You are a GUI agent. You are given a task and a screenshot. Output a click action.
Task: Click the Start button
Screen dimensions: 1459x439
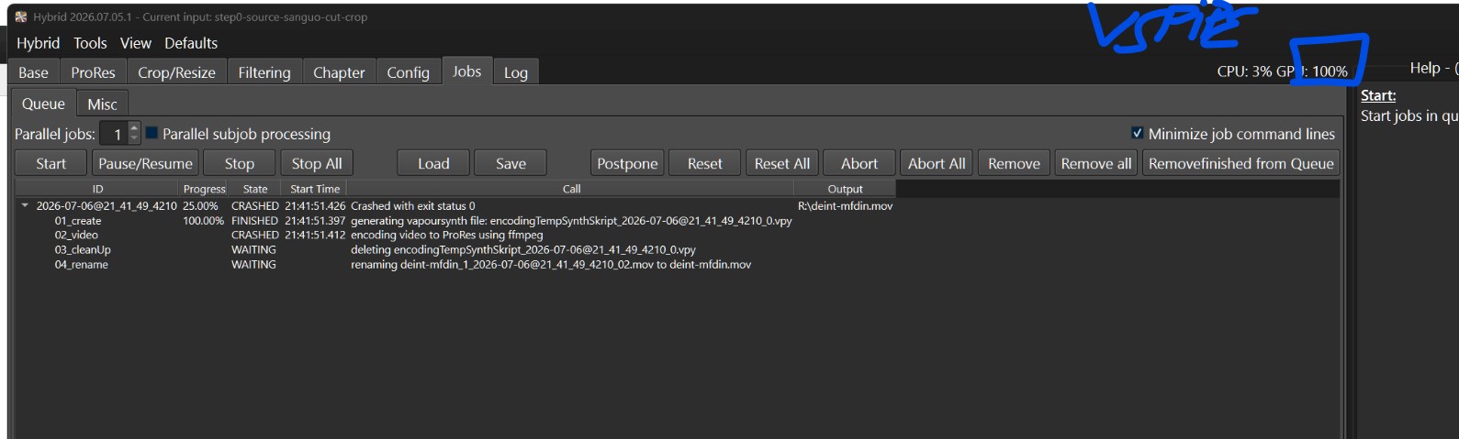[x=51, y=163]
